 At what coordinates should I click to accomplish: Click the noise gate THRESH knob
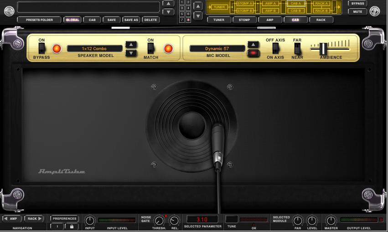(x=159, y=220)
